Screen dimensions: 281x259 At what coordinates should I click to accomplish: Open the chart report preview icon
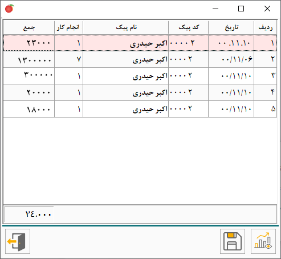[263, 241]
